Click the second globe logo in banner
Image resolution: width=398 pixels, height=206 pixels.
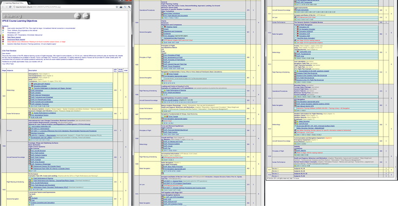(x=86, y=16)
